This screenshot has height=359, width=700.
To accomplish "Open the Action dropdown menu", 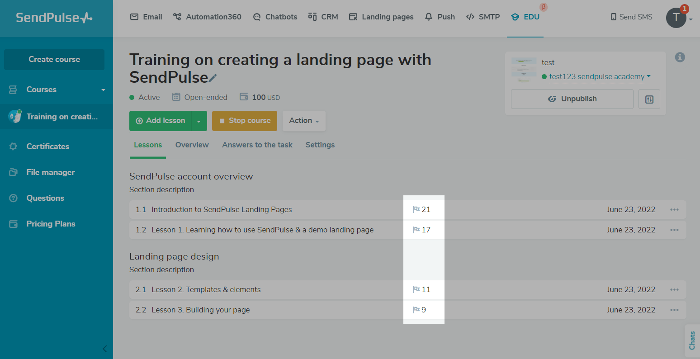I will point(304,121).
